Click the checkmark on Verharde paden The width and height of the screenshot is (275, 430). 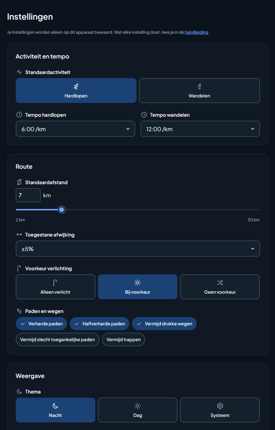click(23, 324)
